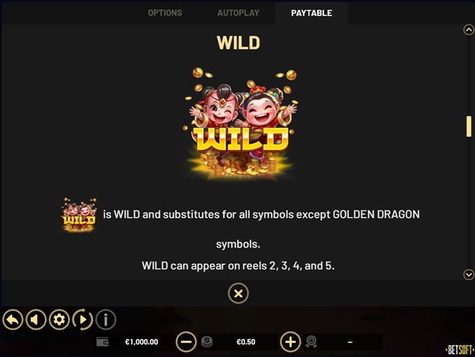
Task: Click the award ribbon win icon
Action: (x=311, y=342)
